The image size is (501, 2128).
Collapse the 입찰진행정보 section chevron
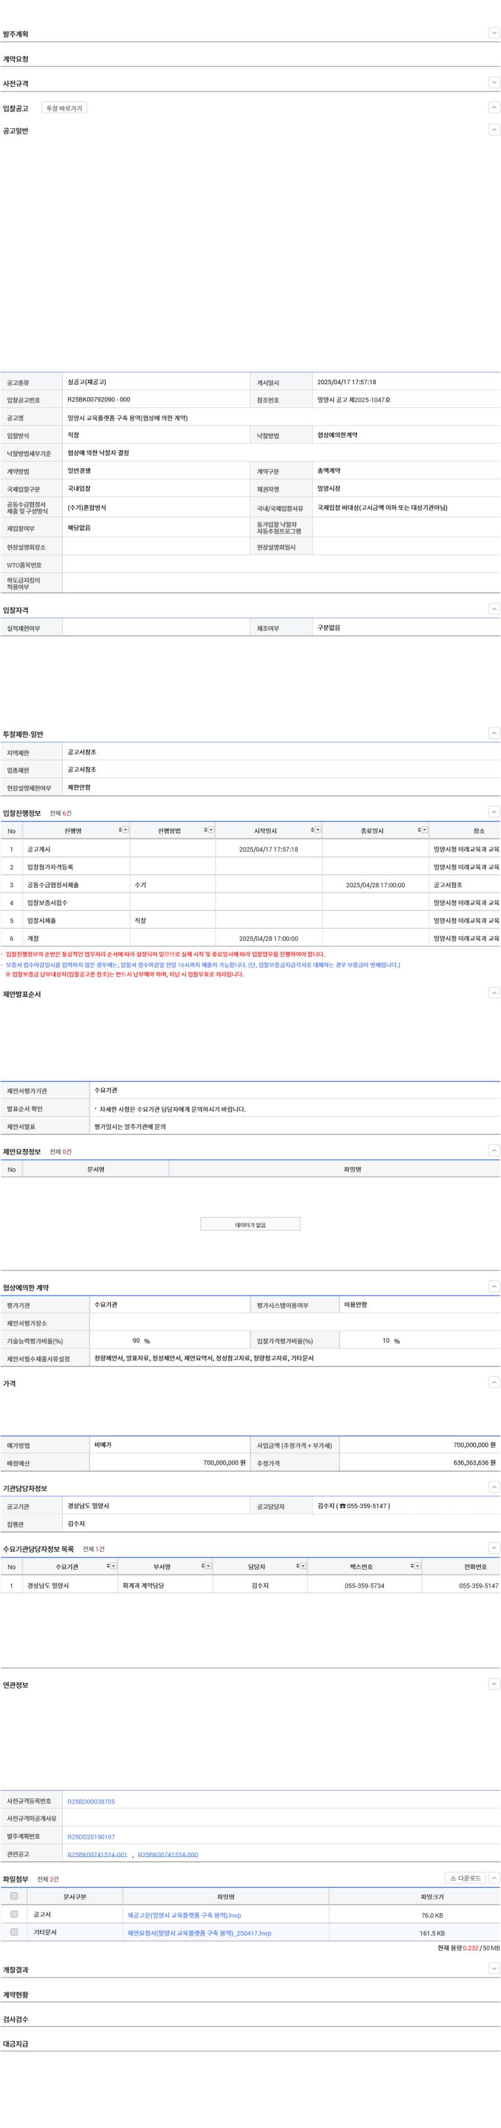pos(493,812)
